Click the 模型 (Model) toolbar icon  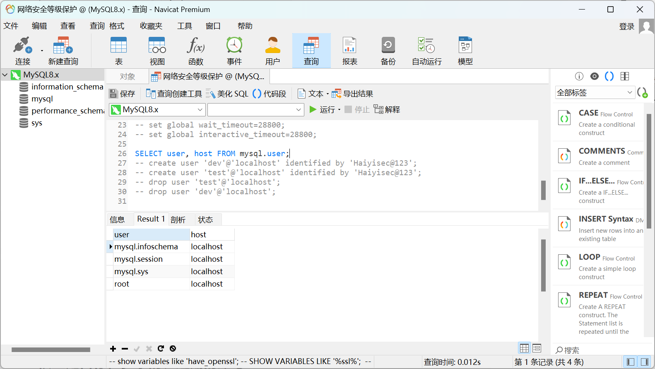coord(465,51)
